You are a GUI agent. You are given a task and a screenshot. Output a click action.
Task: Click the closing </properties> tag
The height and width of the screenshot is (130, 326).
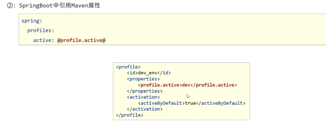144,91
